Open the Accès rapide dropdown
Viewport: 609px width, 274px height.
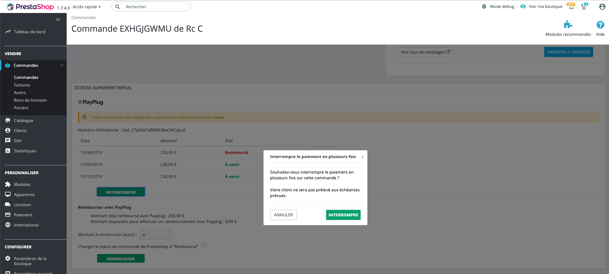[87, 7]
